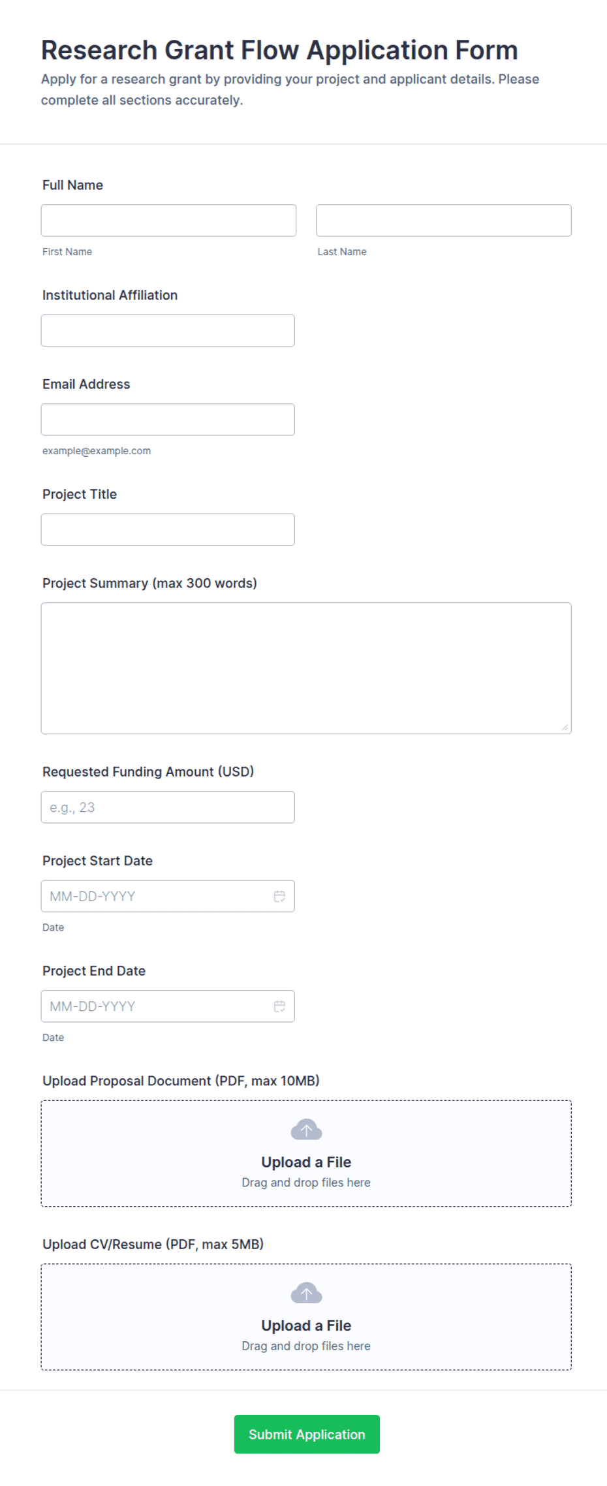Submit the application with the green button
This screenshot has height=1486, width=607.
click(x=307, y=1434)
